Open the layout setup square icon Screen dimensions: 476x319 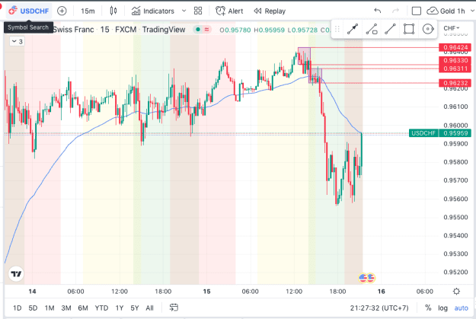click(416, 11)
